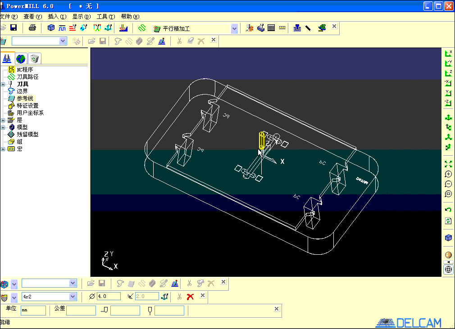Open the 显示(D) menu
The width and height of the screenshot is (455, 329).
tap(82, 17)
